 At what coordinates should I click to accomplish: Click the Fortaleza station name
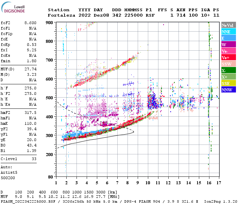(x=62, y=15)
